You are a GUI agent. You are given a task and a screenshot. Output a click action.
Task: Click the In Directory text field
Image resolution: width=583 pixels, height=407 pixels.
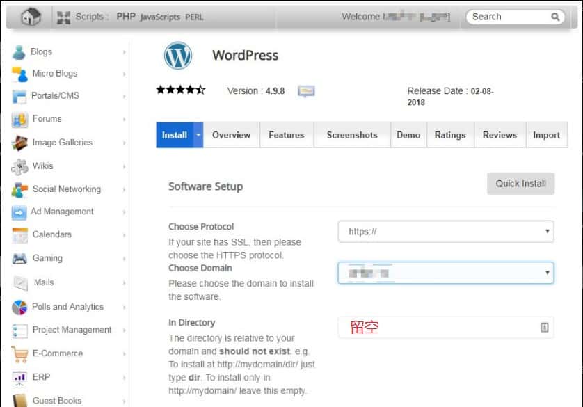446,328
